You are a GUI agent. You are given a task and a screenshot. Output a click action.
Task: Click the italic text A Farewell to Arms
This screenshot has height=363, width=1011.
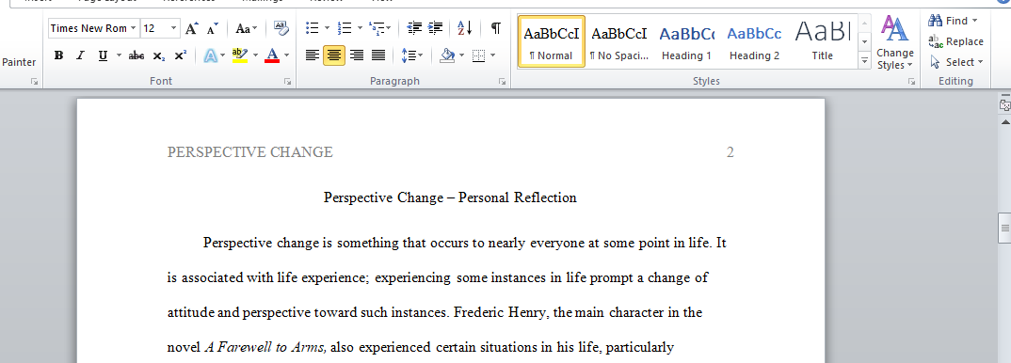tap(266, 348)
